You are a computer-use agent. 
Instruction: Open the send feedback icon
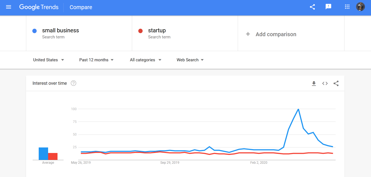[328, 7]
